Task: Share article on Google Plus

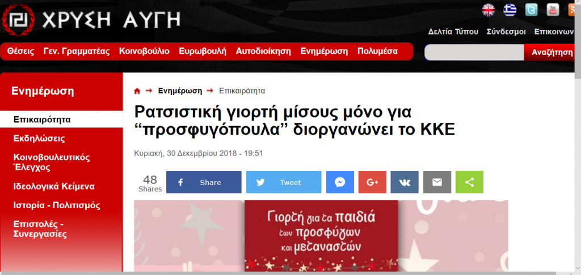Action: tap(372, 182)
